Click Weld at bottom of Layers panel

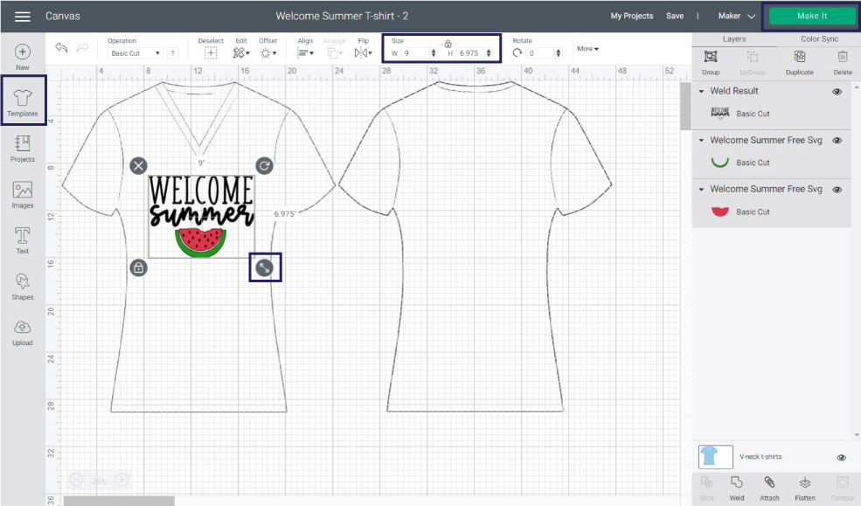point(737,487)
